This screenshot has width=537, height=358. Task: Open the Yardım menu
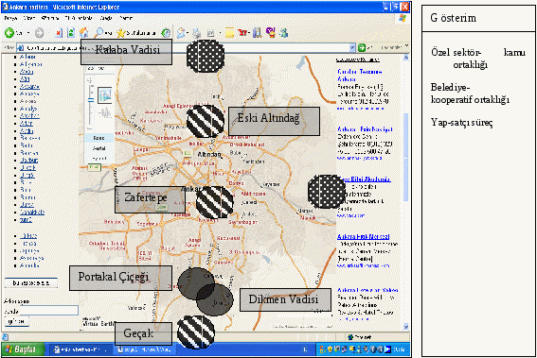(x=126, y=18)
